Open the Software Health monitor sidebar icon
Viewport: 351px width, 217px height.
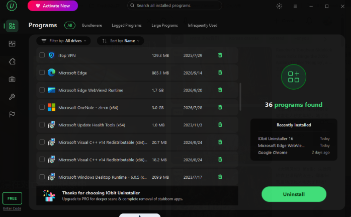click(12, 43)
